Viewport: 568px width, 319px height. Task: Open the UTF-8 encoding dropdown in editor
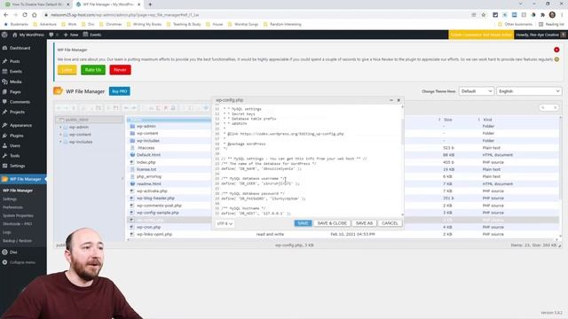coord(225,223)
